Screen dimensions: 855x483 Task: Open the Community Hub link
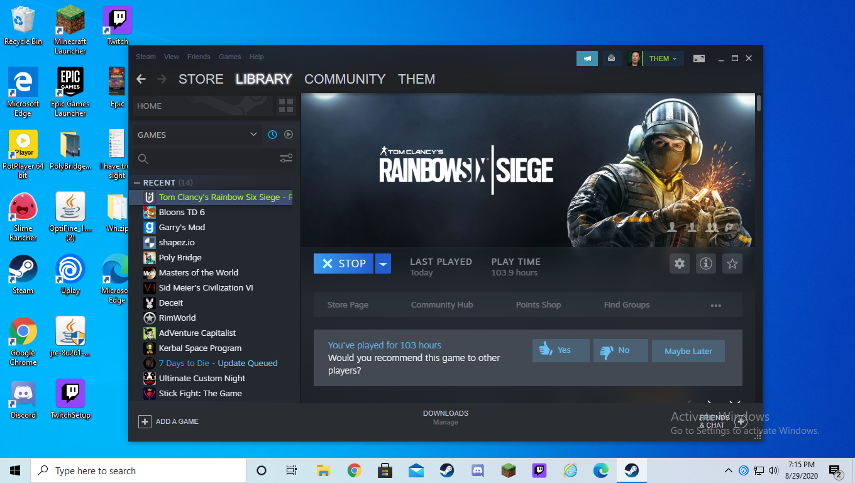click(x=442, y=305)
